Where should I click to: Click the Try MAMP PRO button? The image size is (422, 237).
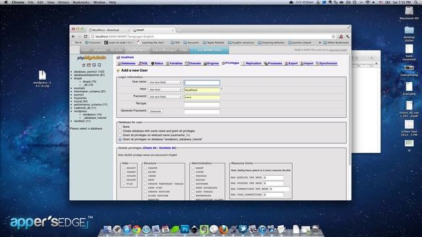210,50
